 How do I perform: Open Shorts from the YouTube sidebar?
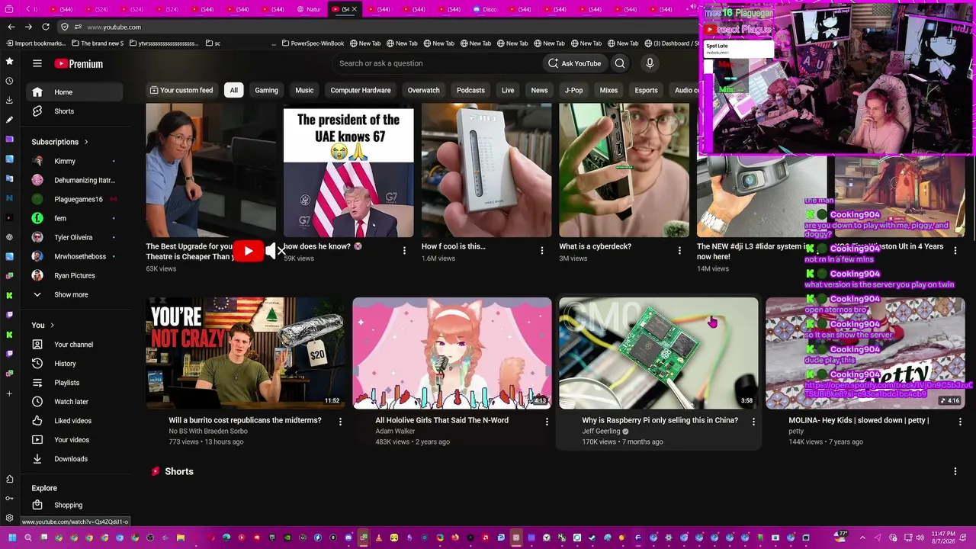pyautogui.click(x=74, y=111)
